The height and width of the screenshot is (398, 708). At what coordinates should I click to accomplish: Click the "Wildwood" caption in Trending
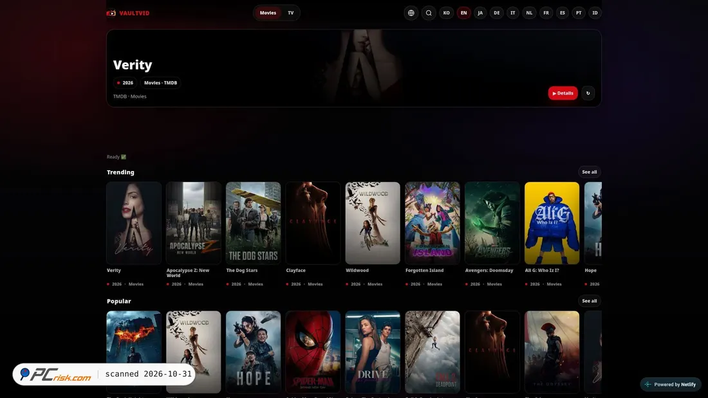pos(357,270)
